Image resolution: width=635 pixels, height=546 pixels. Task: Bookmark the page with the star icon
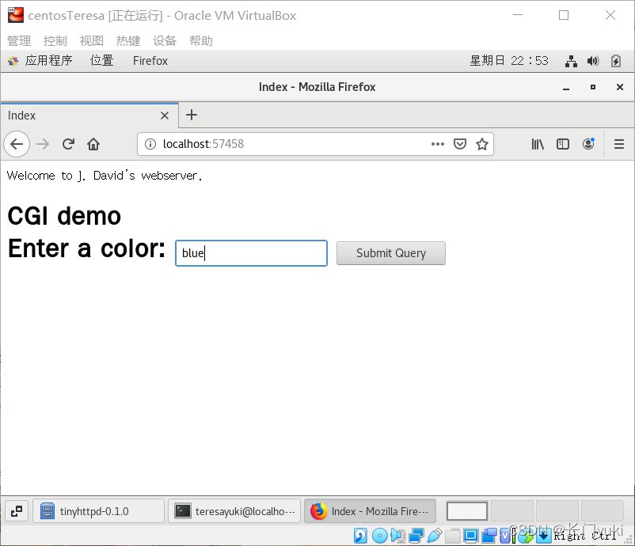(x=482, y=144)
